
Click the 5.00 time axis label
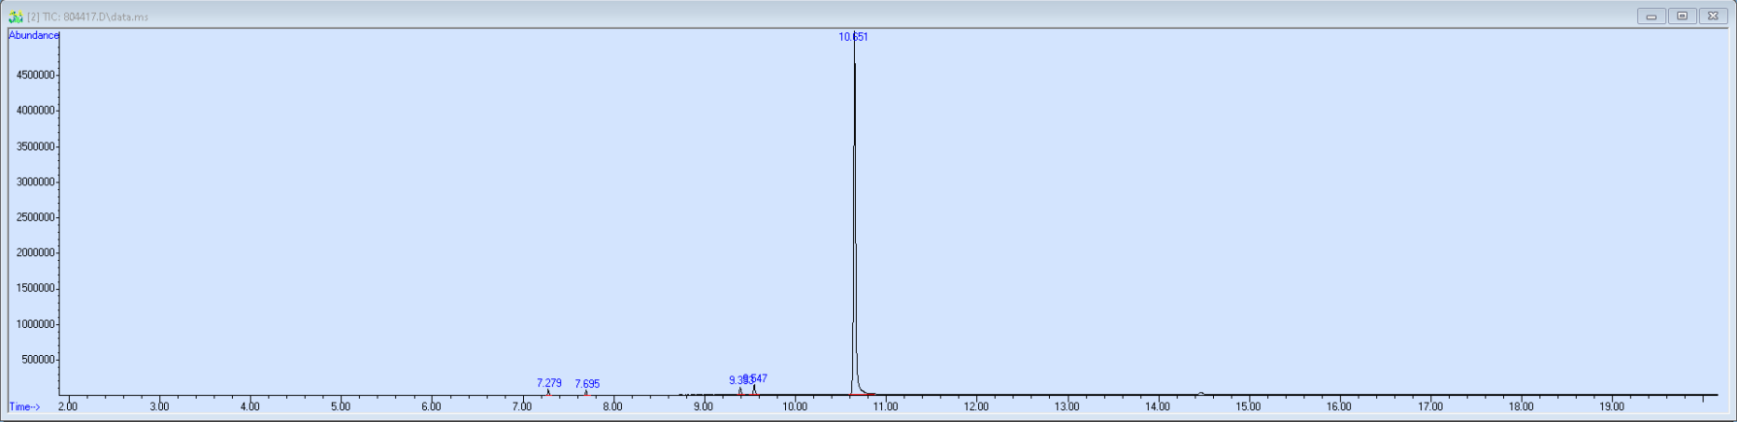[x=341, y=406]
